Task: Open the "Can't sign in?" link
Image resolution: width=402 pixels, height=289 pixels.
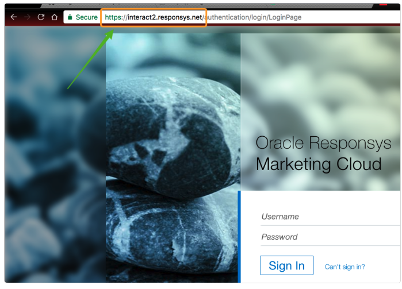Action: [x=344, y=267]
